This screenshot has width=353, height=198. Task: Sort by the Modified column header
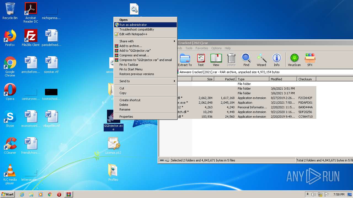tap(283, 79)
